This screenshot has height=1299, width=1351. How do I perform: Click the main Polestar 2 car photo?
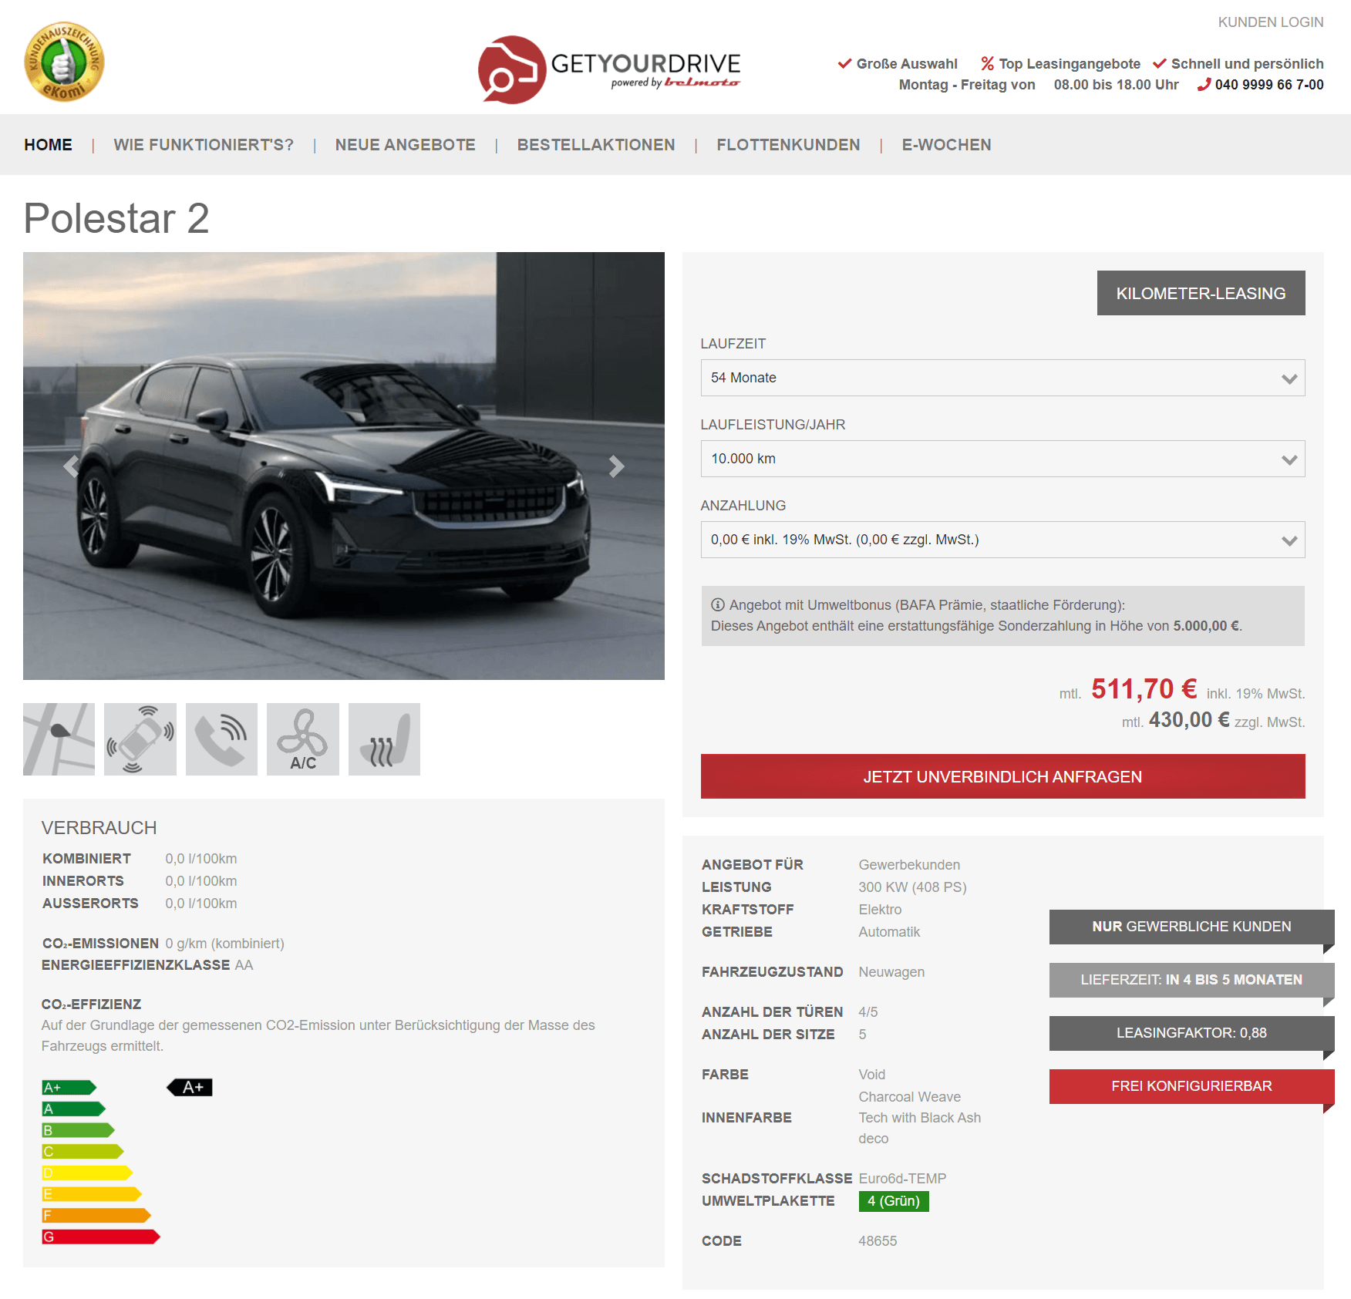coord(344,466)
